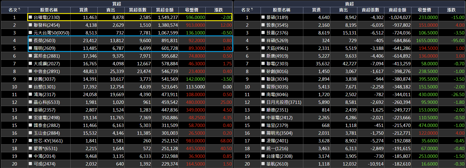This screenshot has width=466, height=168.
Task: Open stock 天鈺(4961)
Action: pos(277,48)
